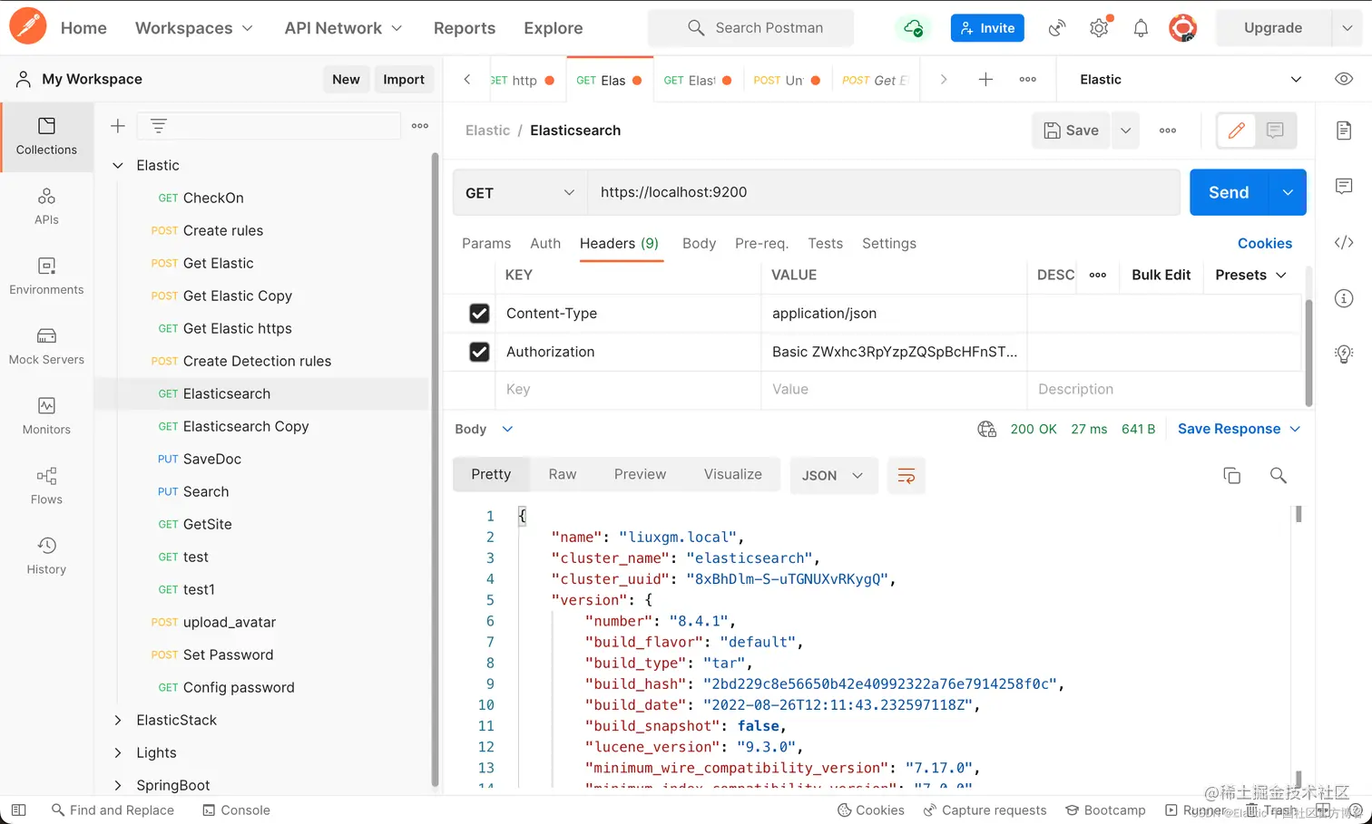Click the Postman logo icon
The height and width of the screenshot is (824, 1372).
(28, 26)
